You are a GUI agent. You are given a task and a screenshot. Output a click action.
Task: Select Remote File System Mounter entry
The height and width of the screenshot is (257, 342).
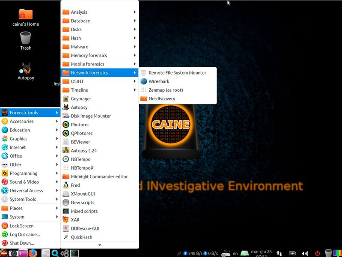click(177, 73)
